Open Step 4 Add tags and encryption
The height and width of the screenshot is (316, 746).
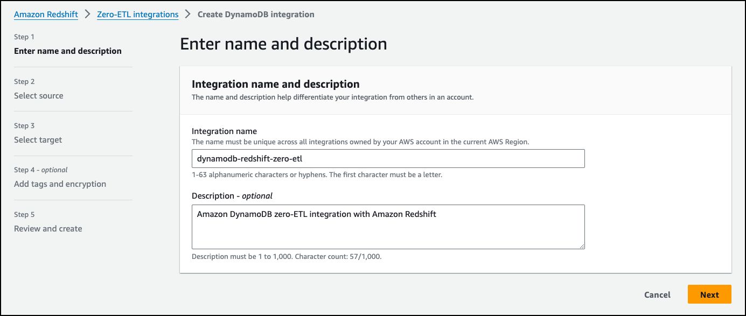[60, 184]
